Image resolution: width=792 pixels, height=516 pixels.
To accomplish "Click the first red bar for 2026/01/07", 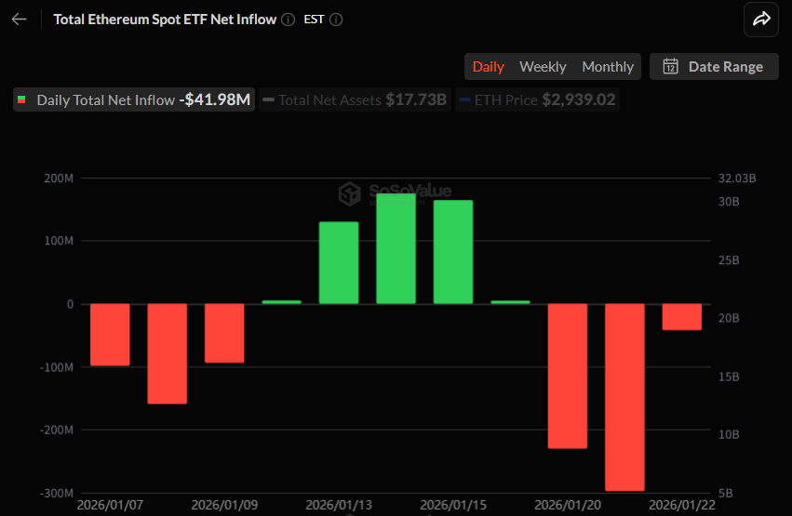I will pos(110,335).
